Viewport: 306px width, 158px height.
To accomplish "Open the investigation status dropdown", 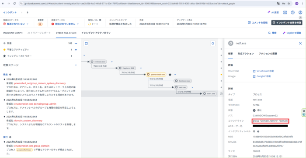I will click(x=65, y=24).
